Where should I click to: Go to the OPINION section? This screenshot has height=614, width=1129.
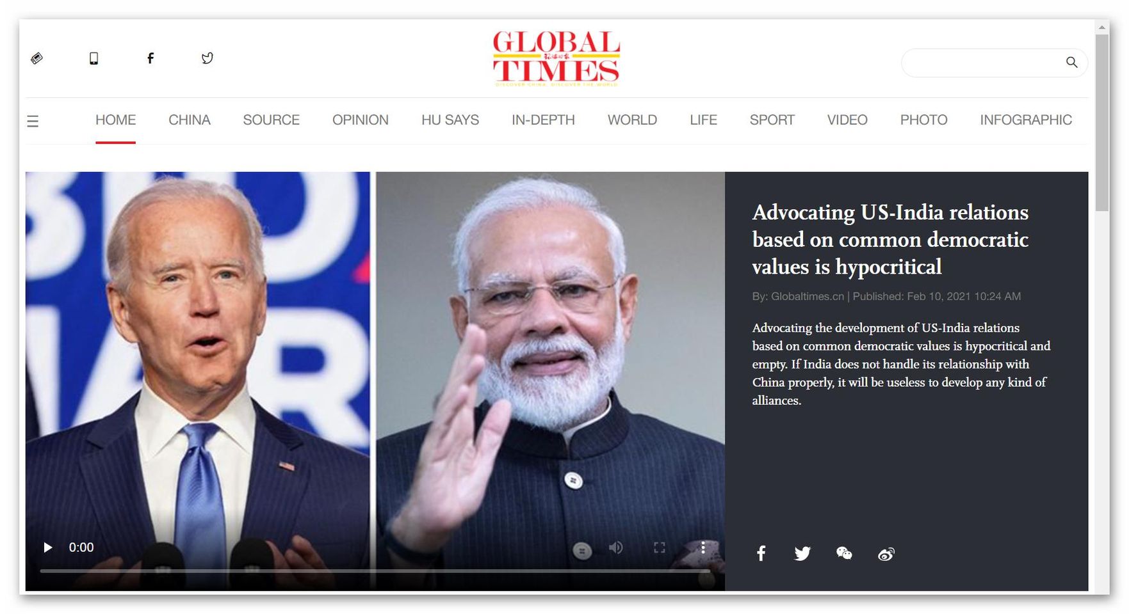pyautogui.click(x=360, y=120)
